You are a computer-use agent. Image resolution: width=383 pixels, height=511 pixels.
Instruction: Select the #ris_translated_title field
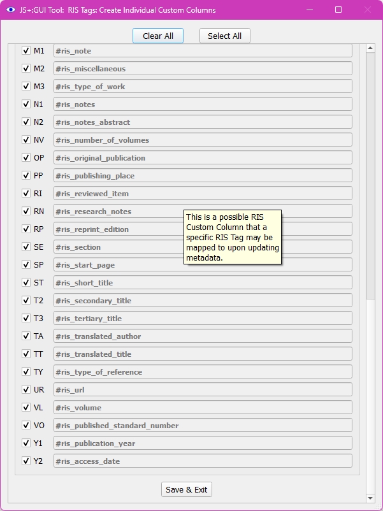[203, 354]
